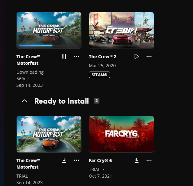Download Far Cry 6 trial
The width and height of the screenshot is (193, 186).
(x=137, y=160)
